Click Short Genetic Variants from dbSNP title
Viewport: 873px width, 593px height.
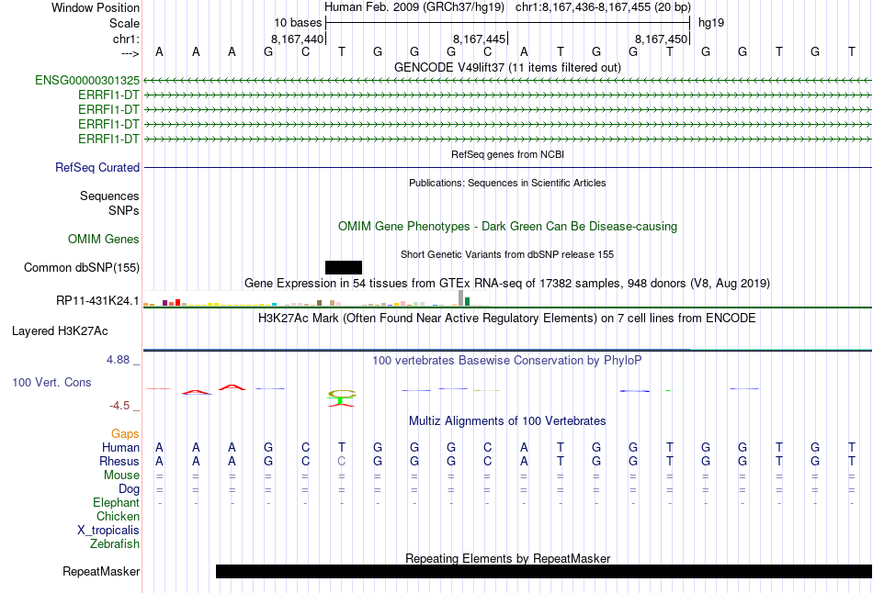tap(507, 254)
